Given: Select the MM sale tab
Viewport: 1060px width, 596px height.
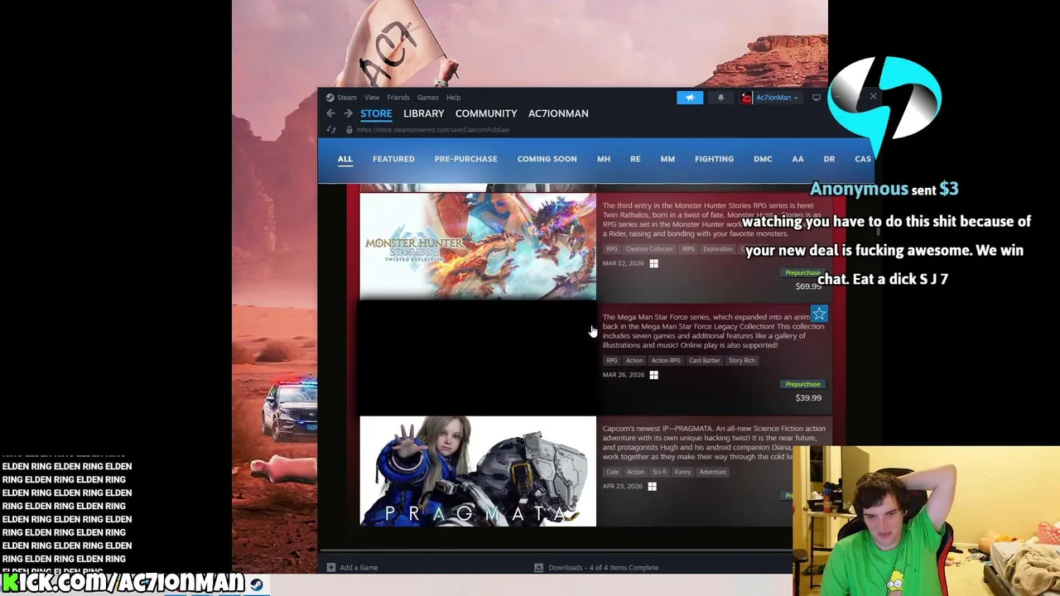Looking at the screenshot, I should click(667, 159).
